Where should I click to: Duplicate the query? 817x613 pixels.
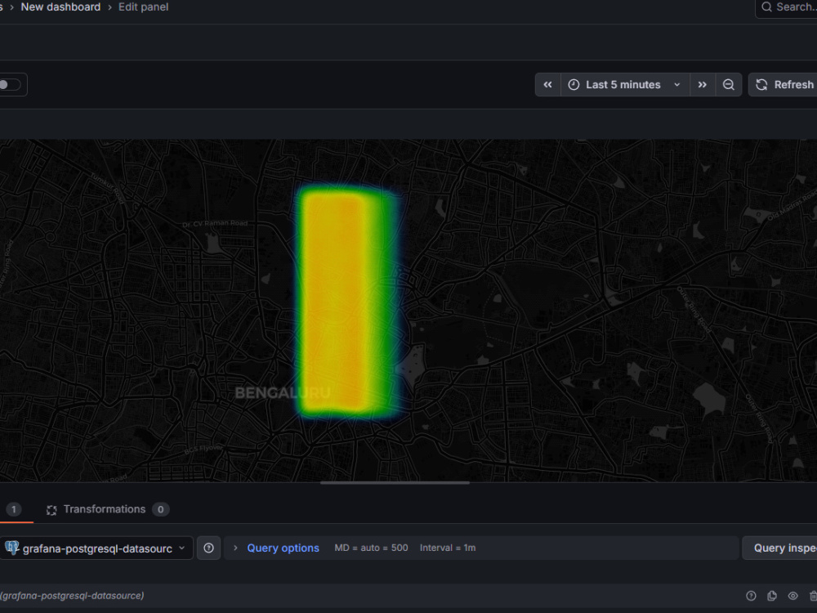772,596
